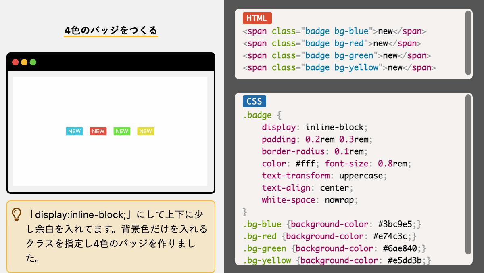Click the .bg-red #e74c3c rule

330,237
